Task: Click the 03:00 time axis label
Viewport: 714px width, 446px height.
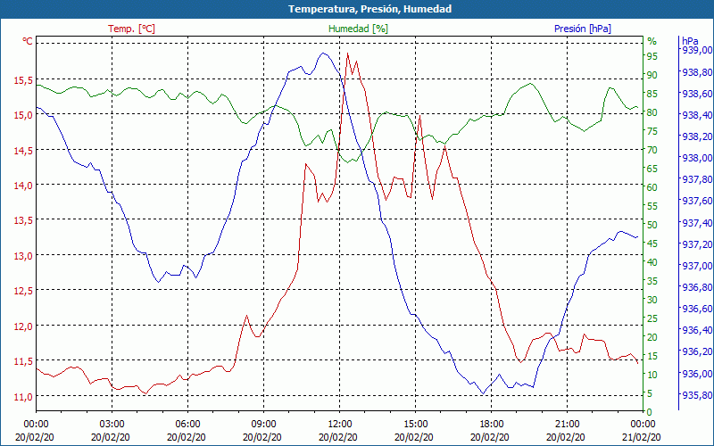Action: click(112, 425)
